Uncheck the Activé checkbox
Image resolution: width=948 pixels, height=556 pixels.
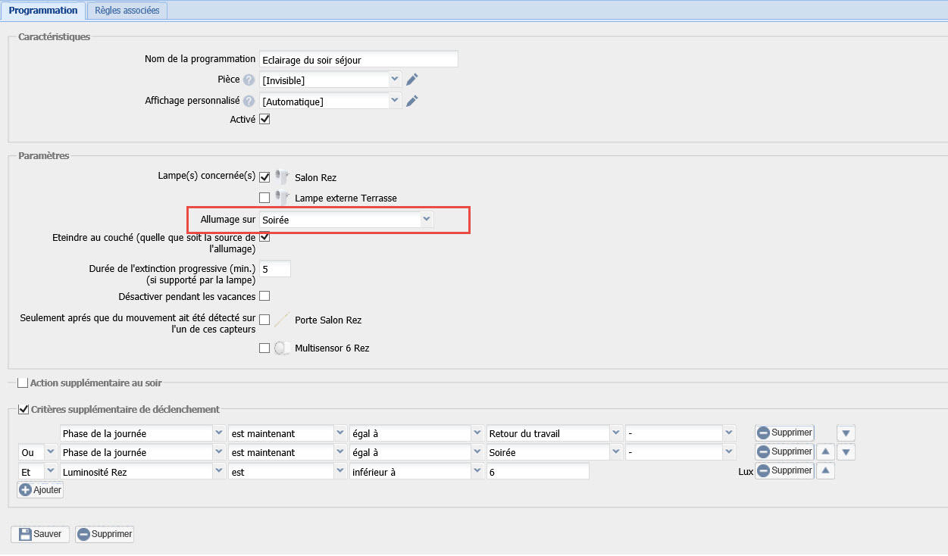click(x=264, y=119)
